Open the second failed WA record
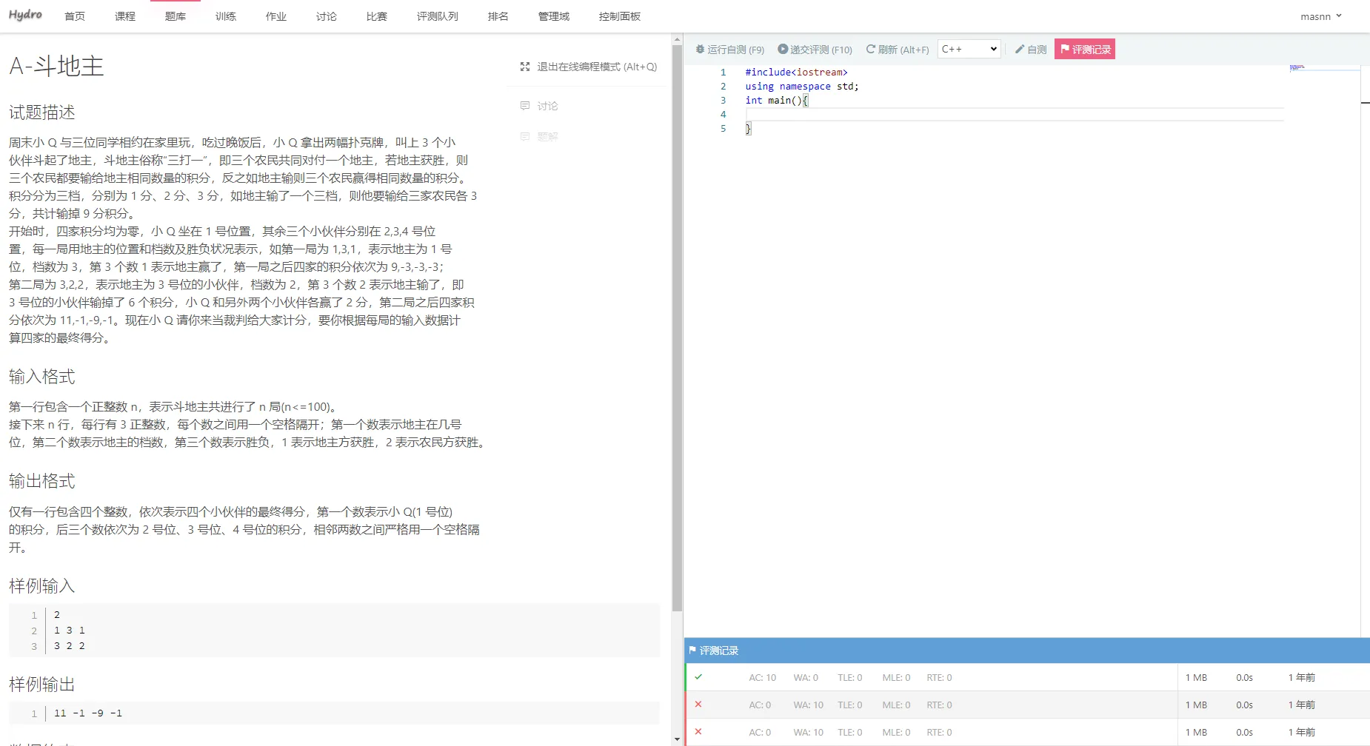The height and width of the screenshot is (746, 1370). pyautogui.click(x=698, y=732)
